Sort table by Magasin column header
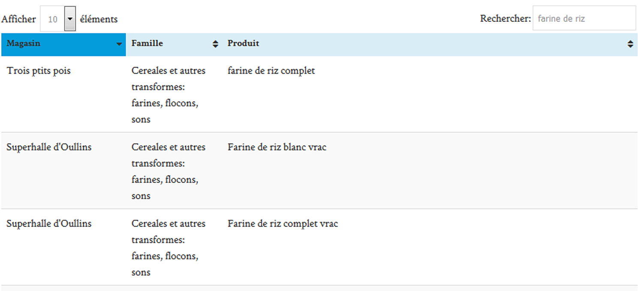Screen dimensions: 643x291 (x=24, y=44)
